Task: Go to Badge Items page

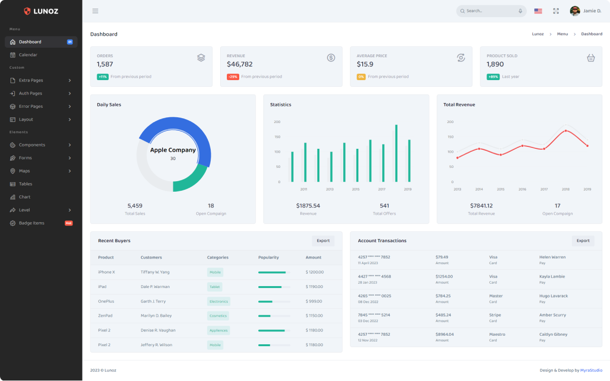Action: click(x=31, y=223)
